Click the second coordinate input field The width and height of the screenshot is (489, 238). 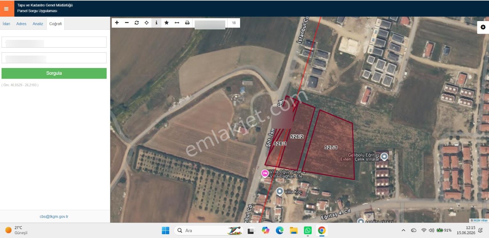coord(54,58)
